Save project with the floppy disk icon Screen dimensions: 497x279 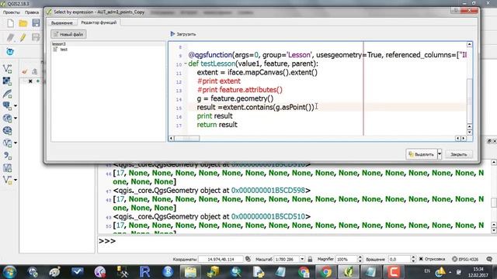pos(36,22)
